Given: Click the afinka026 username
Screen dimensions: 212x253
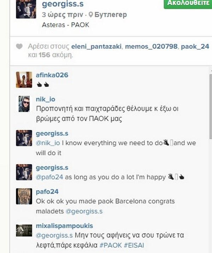Looking at the screenshot, I should [52, 75].
